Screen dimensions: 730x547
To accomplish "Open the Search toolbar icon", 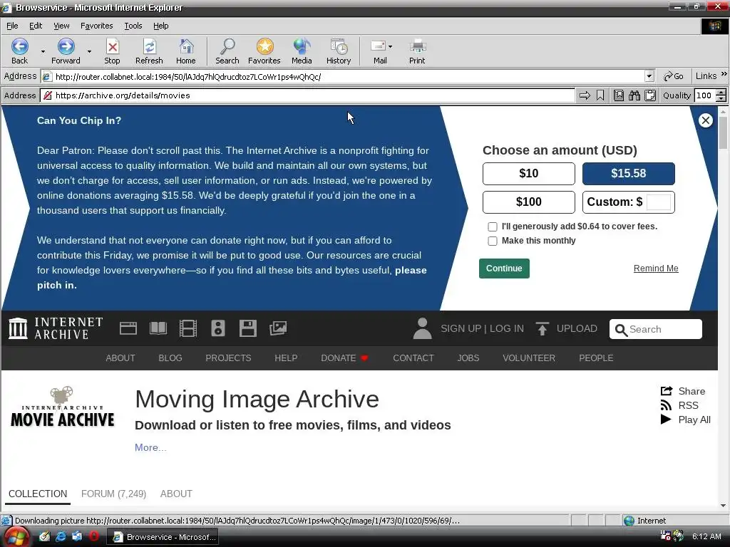I will pos(227,51).
